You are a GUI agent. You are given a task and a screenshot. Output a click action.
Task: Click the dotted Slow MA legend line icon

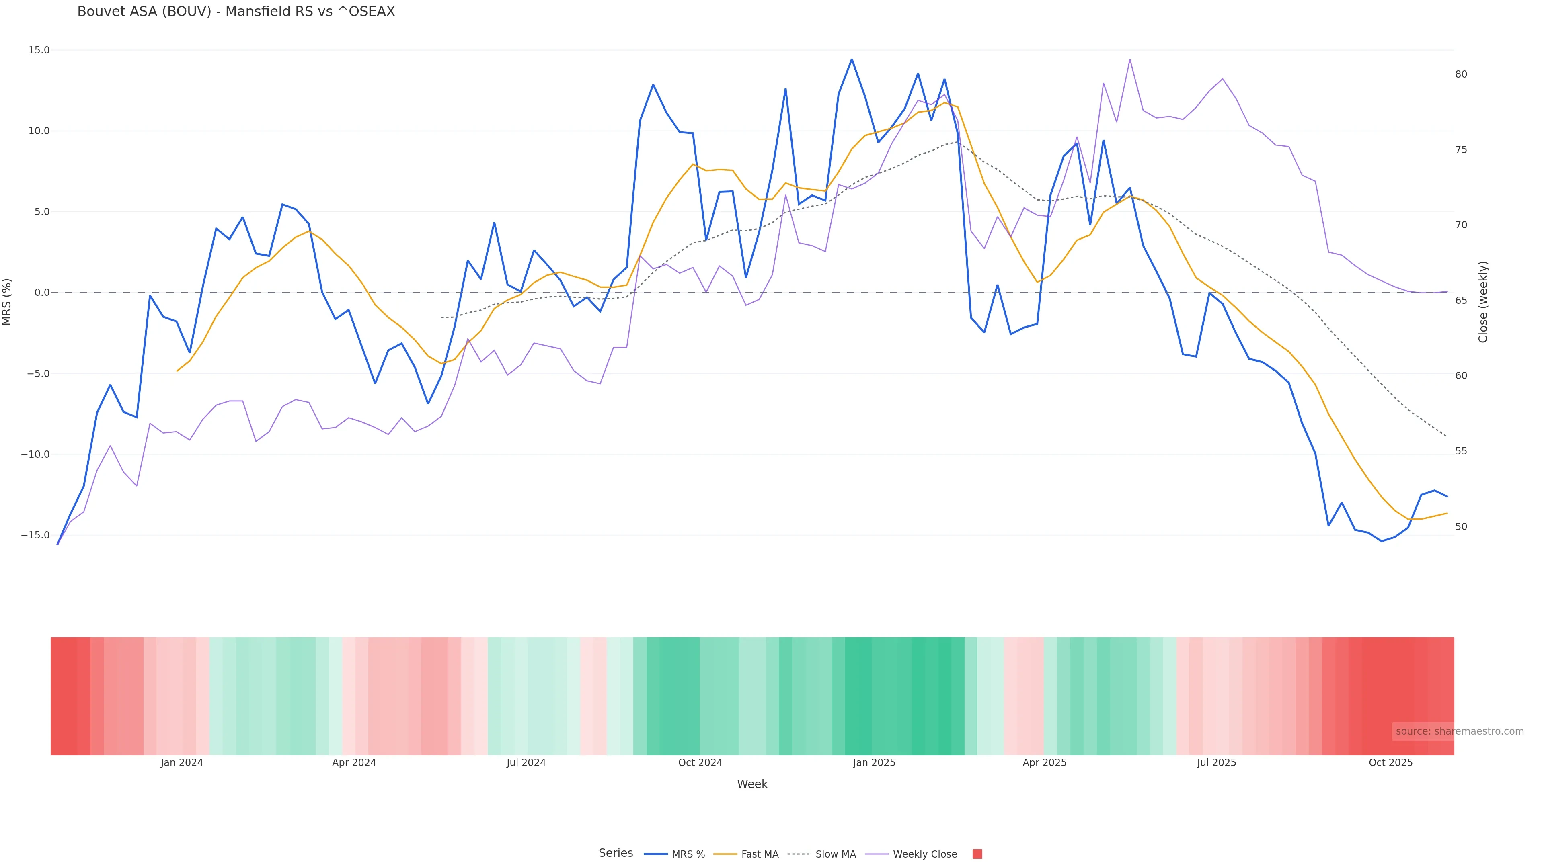799,854
